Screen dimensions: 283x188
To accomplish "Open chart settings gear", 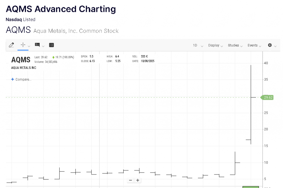I will 270,45.
